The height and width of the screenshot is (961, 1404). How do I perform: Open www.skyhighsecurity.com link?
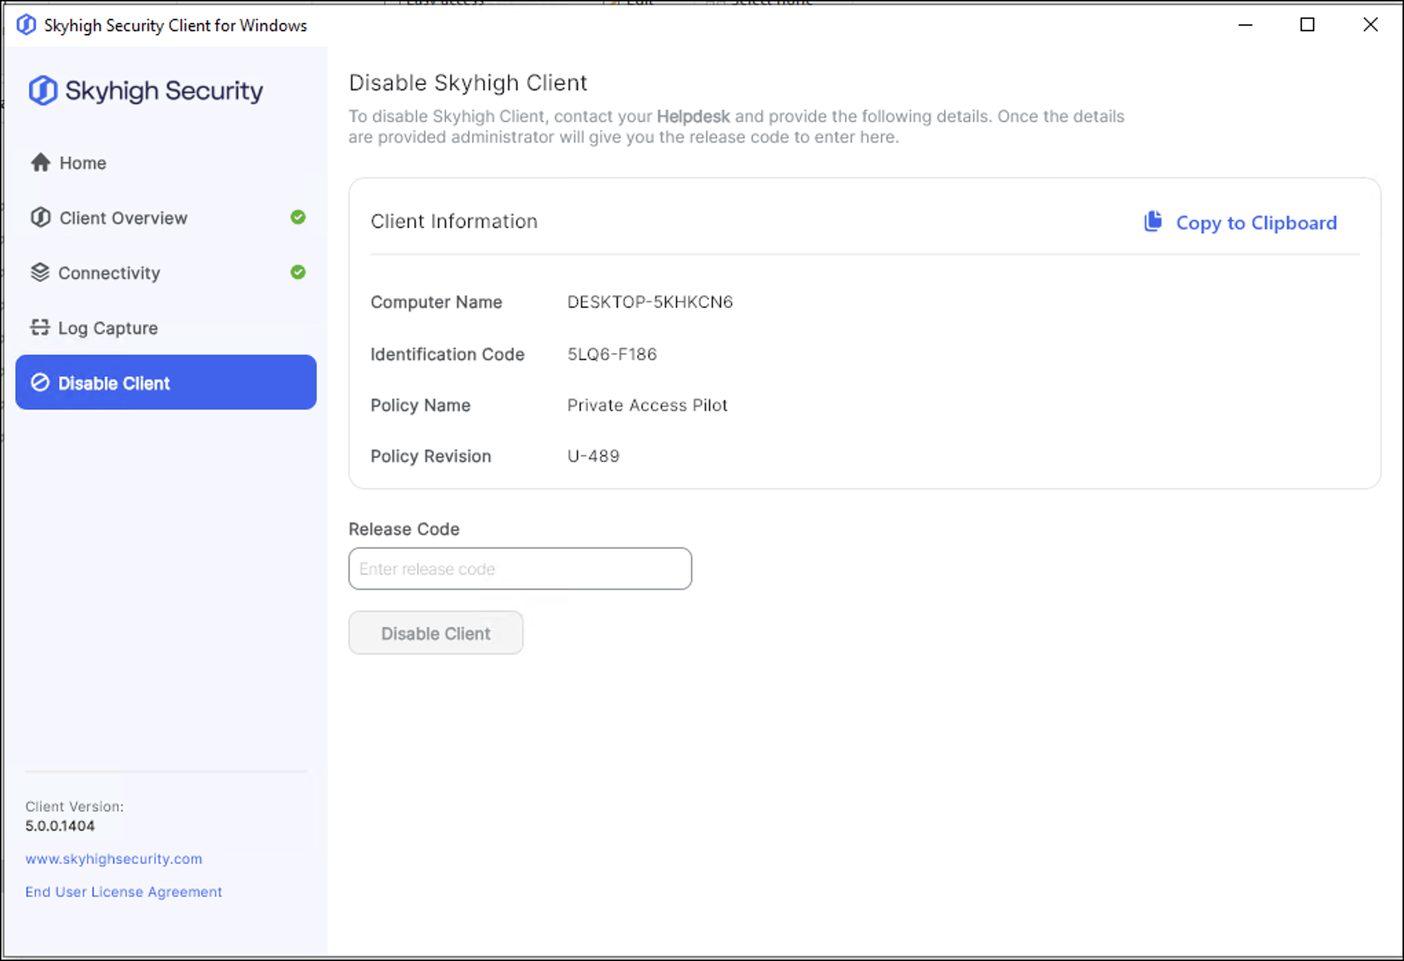tap(114, 858)
